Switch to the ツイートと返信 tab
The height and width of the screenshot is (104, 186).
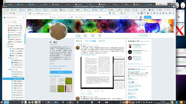click(90, 41)
